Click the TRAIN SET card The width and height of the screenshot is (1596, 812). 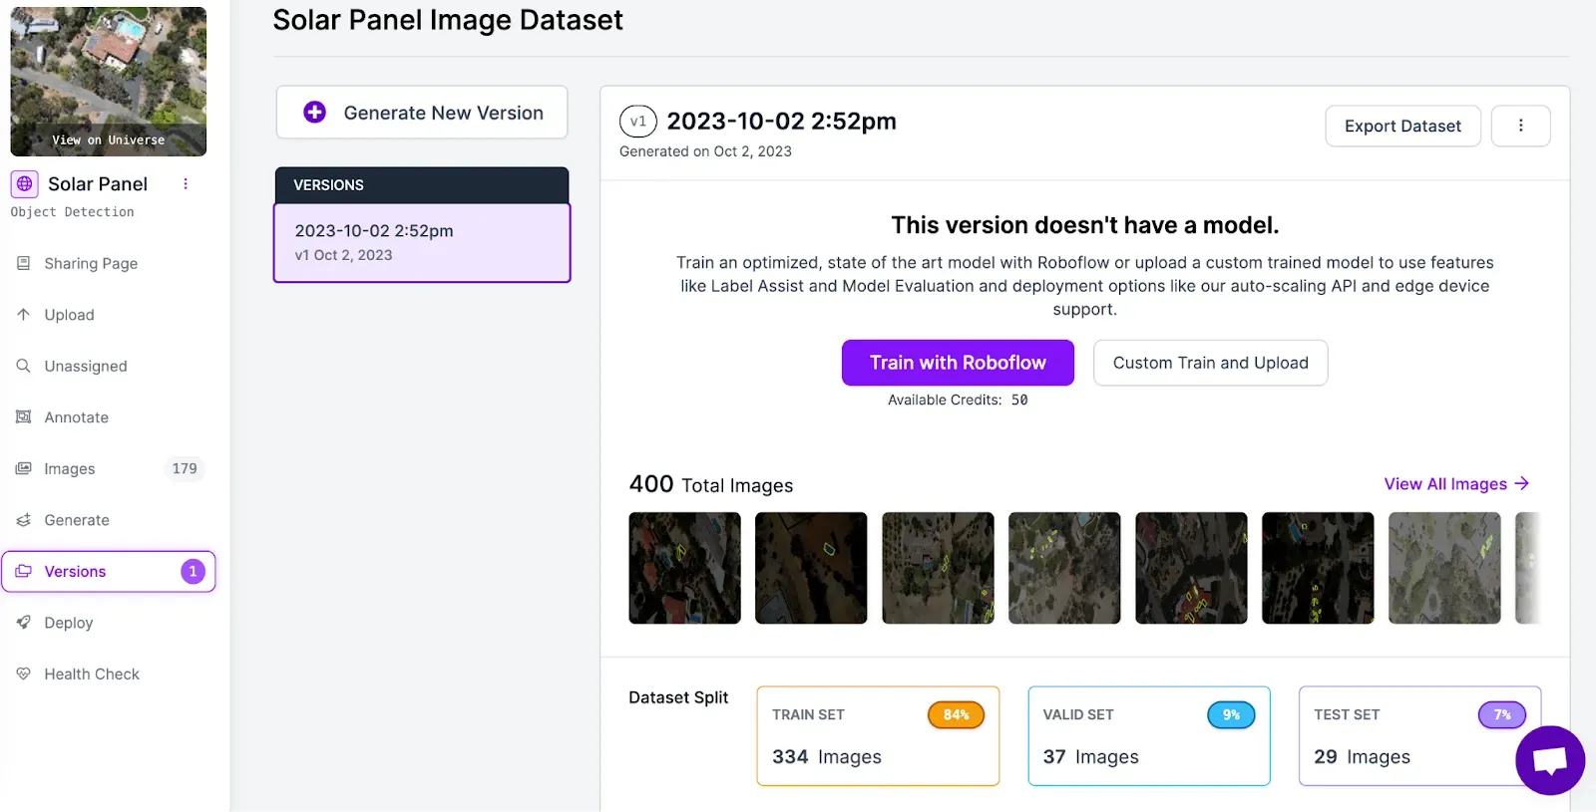(878, 736)
